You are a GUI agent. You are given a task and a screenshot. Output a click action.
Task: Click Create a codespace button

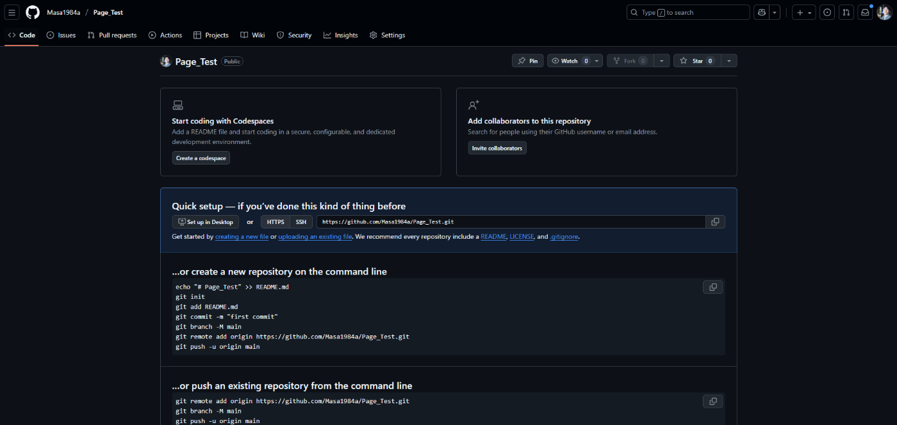201,158
